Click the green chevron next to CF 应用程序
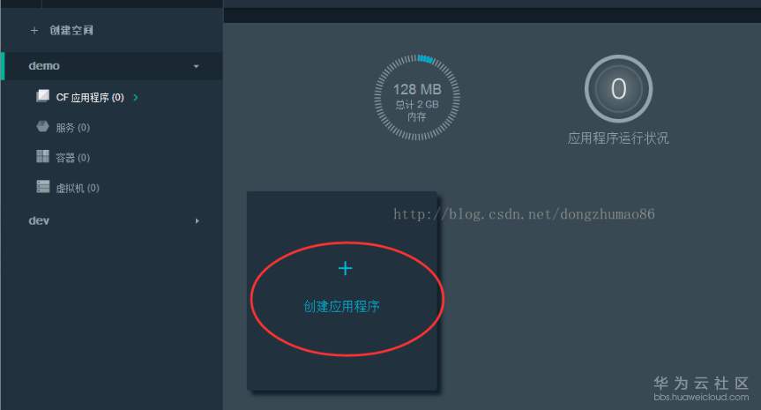Screen dimensions: 761x410 [136, 98]
